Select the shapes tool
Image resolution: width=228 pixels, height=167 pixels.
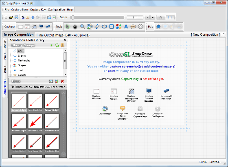[118, 27]
